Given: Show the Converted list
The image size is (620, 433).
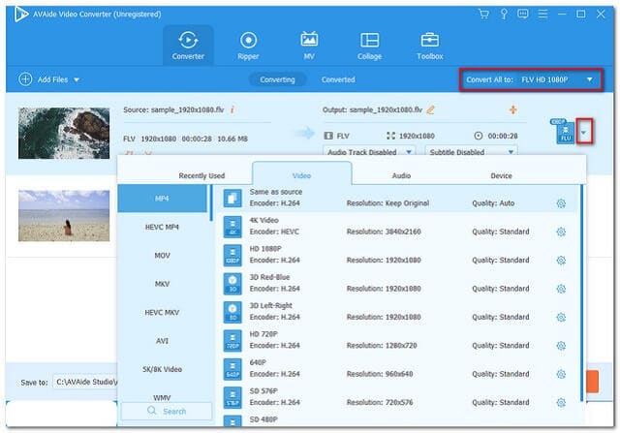Looking at the screenshot, I should point(338,79).
